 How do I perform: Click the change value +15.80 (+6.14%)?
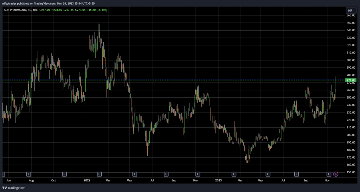click(x=97, y=10)
